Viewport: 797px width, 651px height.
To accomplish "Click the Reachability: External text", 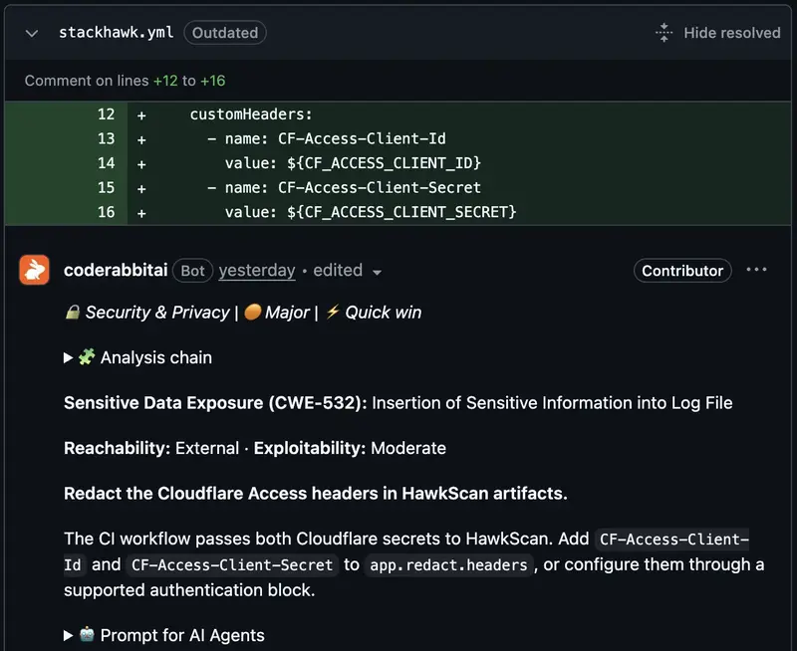I will [x=151, y=448].
